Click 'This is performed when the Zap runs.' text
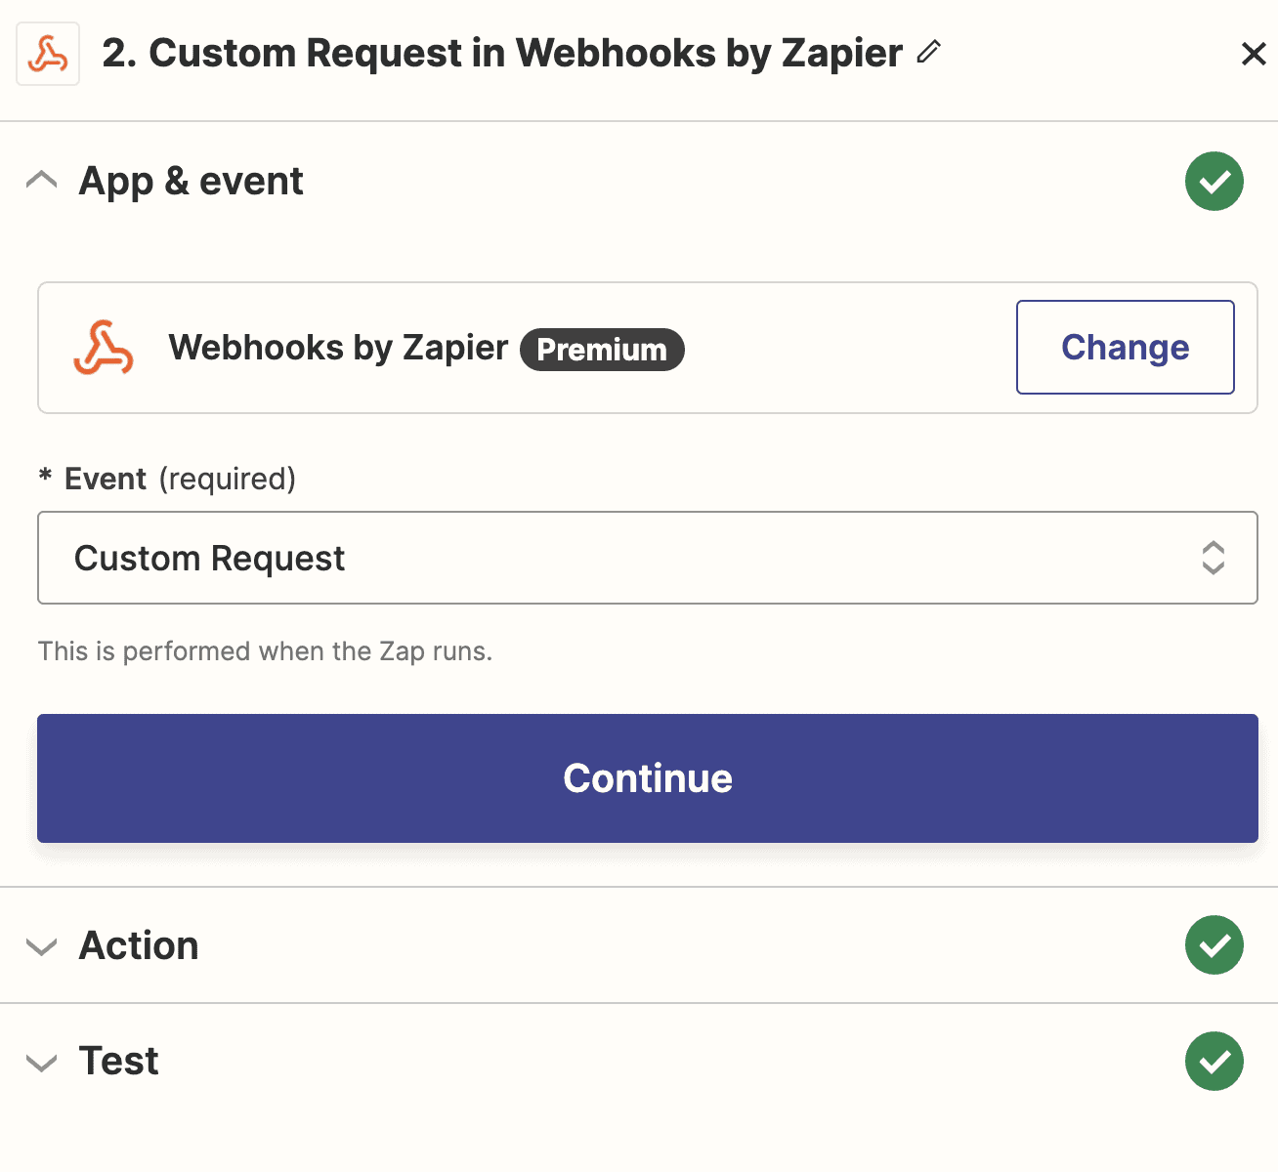The image size is (1278, 1172). tap(265, 651)
